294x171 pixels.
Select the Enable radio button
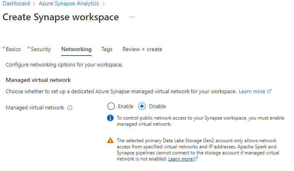click(x=111, y=106)
